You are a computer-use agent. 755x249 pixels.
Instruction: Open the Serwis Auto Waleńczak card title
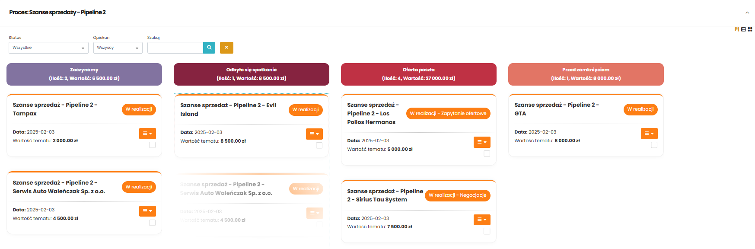pyautogui.click(x=59, y=187)
